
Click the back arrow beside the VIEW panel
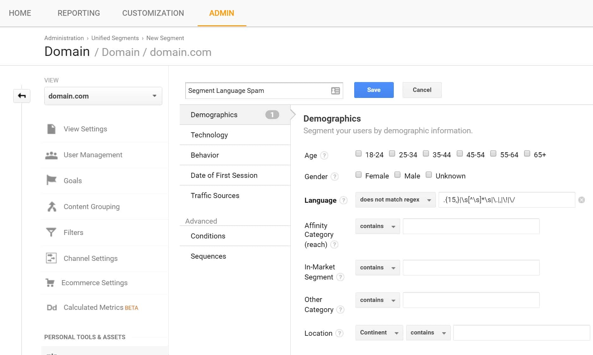[x=22, y=96]
